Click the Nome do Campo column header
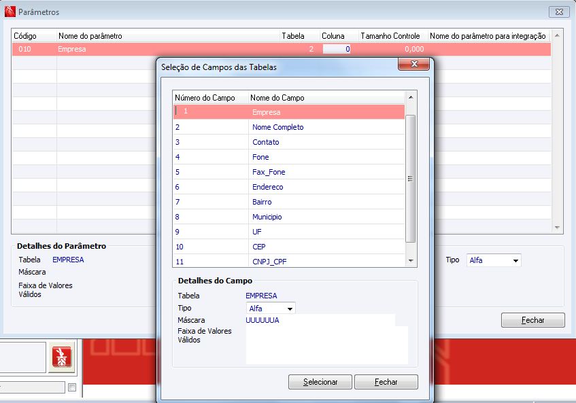 click(x=326, y=98)
